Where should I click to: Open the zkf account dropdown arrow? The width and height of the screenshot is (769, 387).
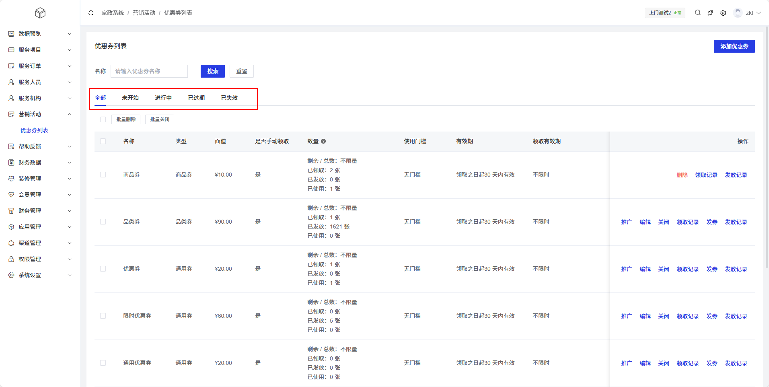click(x=759, y=13)
